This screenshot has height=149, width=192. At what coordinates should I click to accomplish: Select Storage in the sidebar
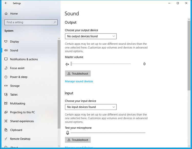click(x=15, y=86)
